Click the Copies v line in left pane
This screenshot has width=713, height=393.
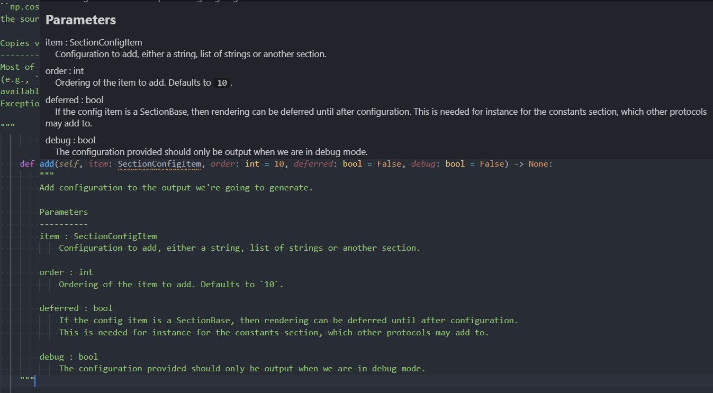pyautogui.click(x=19, y=43)
